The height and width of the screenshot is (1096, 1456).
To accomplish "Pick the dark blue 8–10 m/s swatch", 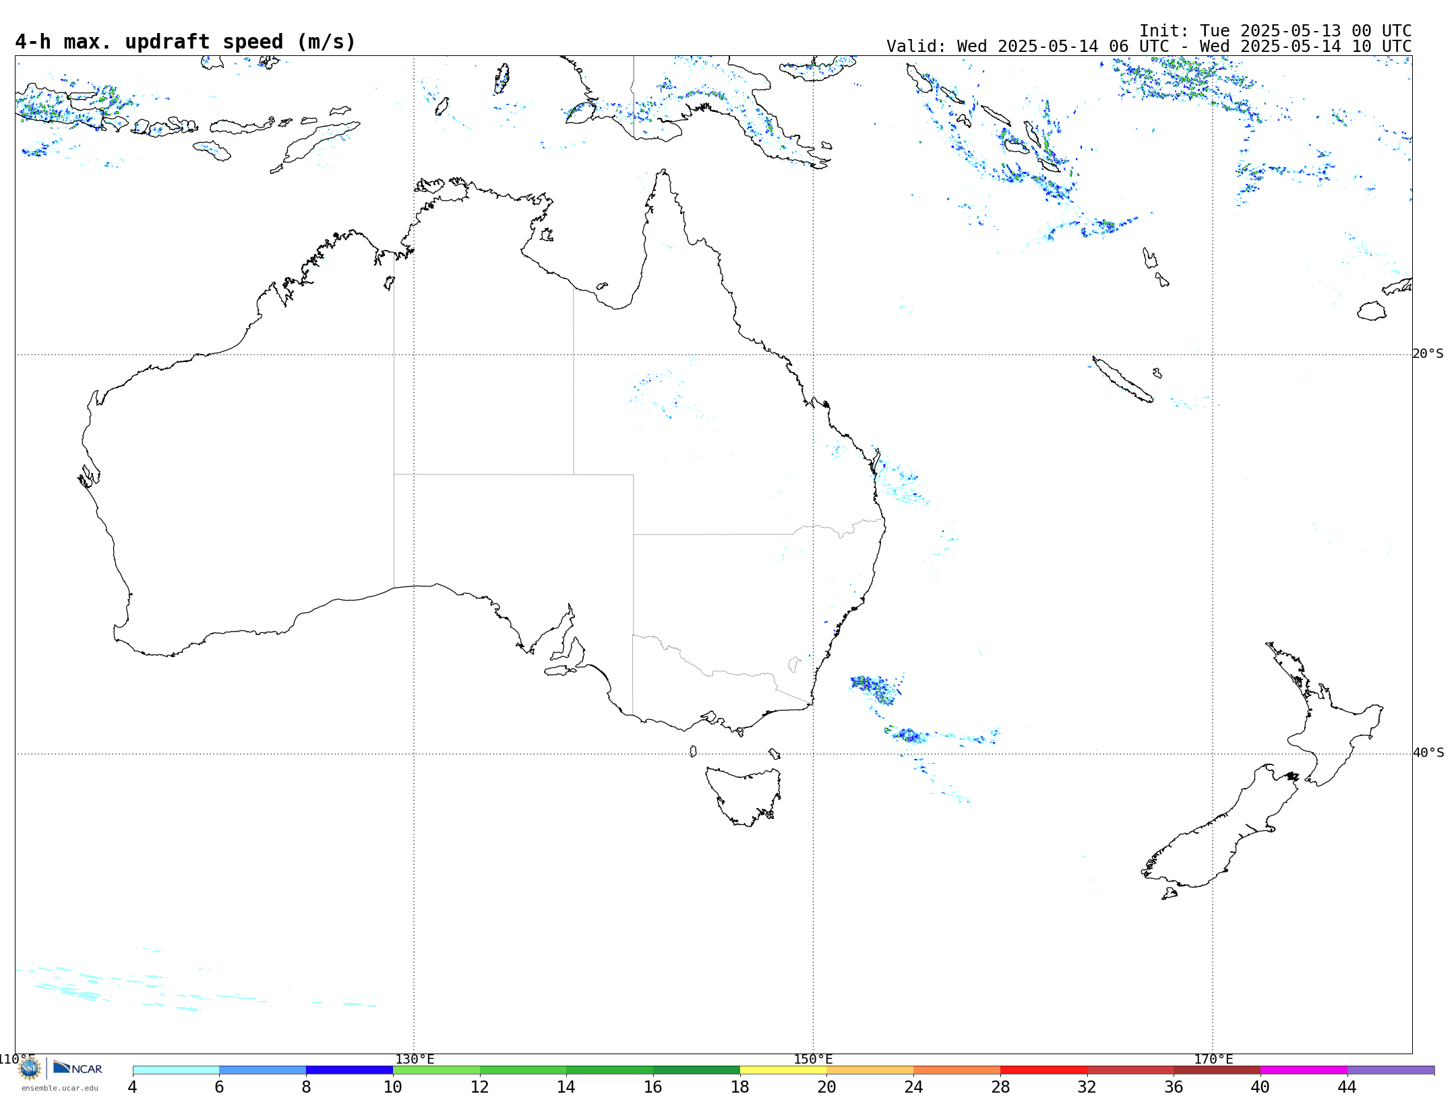I will [x=349, y=1070].
